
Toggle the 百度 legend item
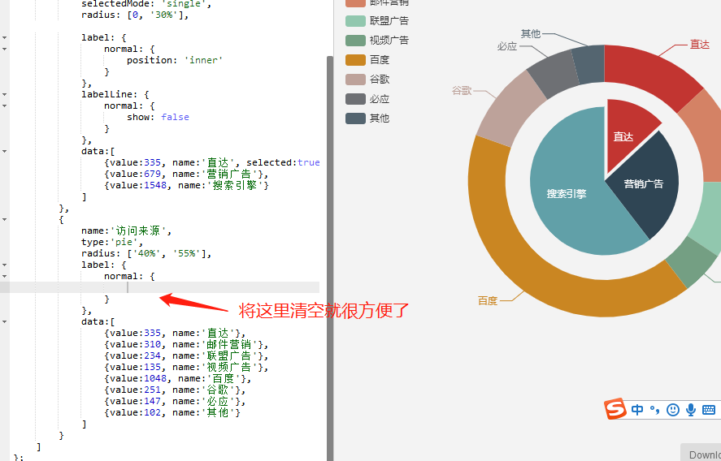coord(367,60)
